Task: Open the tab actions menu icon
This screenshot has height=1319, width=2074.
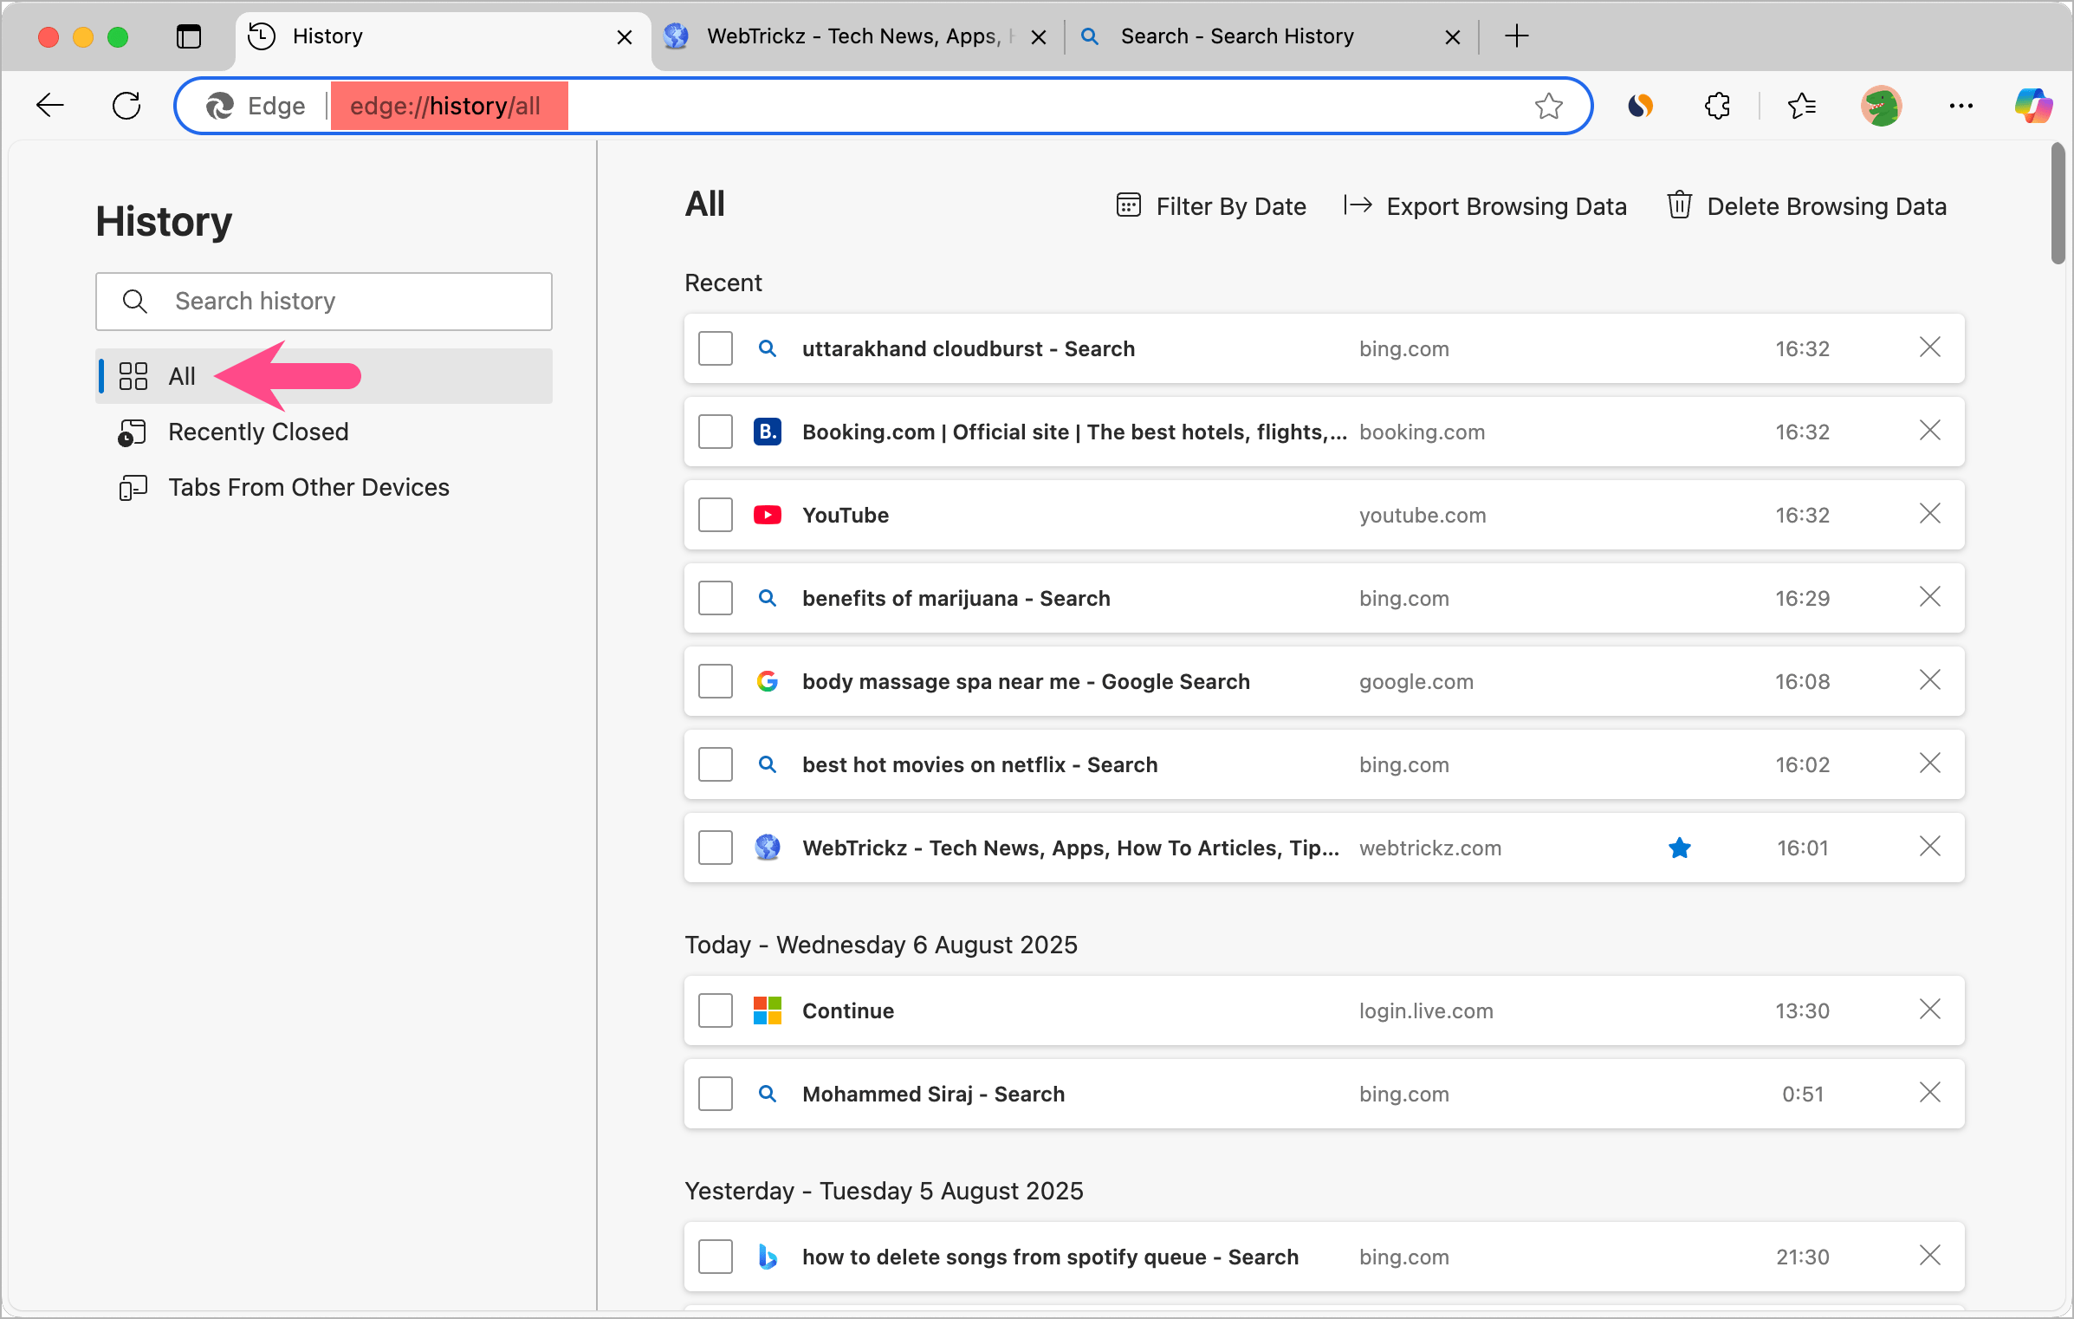Action: pyautogui.click(x=188, y=36)
